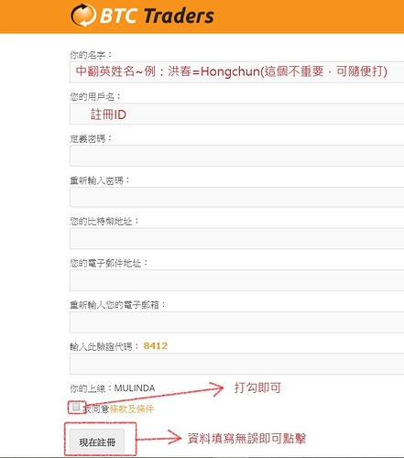
Task: Click the 您的比特幣地址 field label
Action: [x=104, y=222]
